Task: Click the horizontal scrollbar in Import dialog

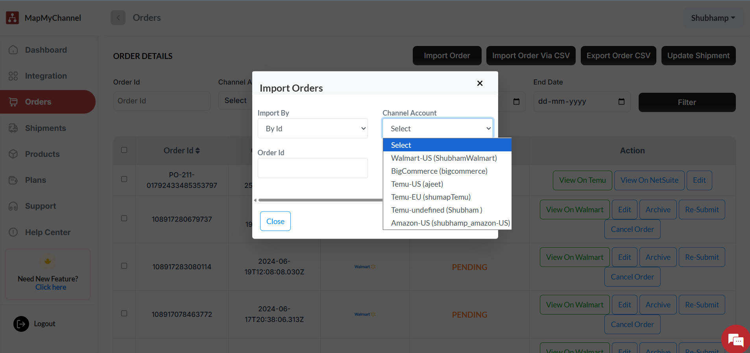Action: click(x=320, y=200)
